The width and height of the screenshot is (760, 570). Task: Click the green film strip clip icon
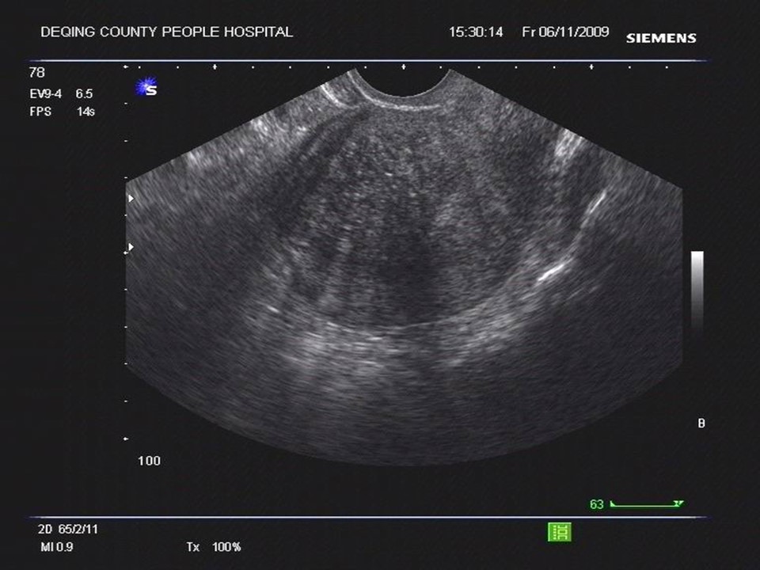[560, 532]
